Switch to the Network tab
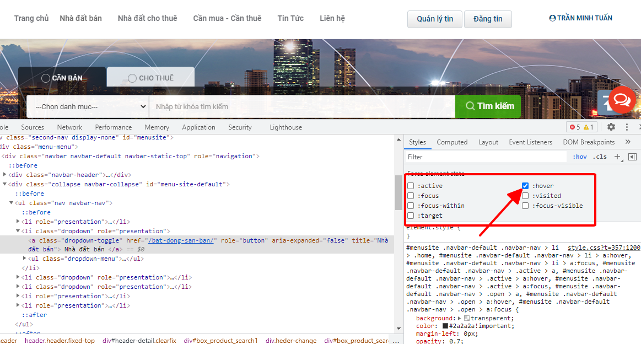The width and height of the screenshot is (641, 344). tap(69, 127)
